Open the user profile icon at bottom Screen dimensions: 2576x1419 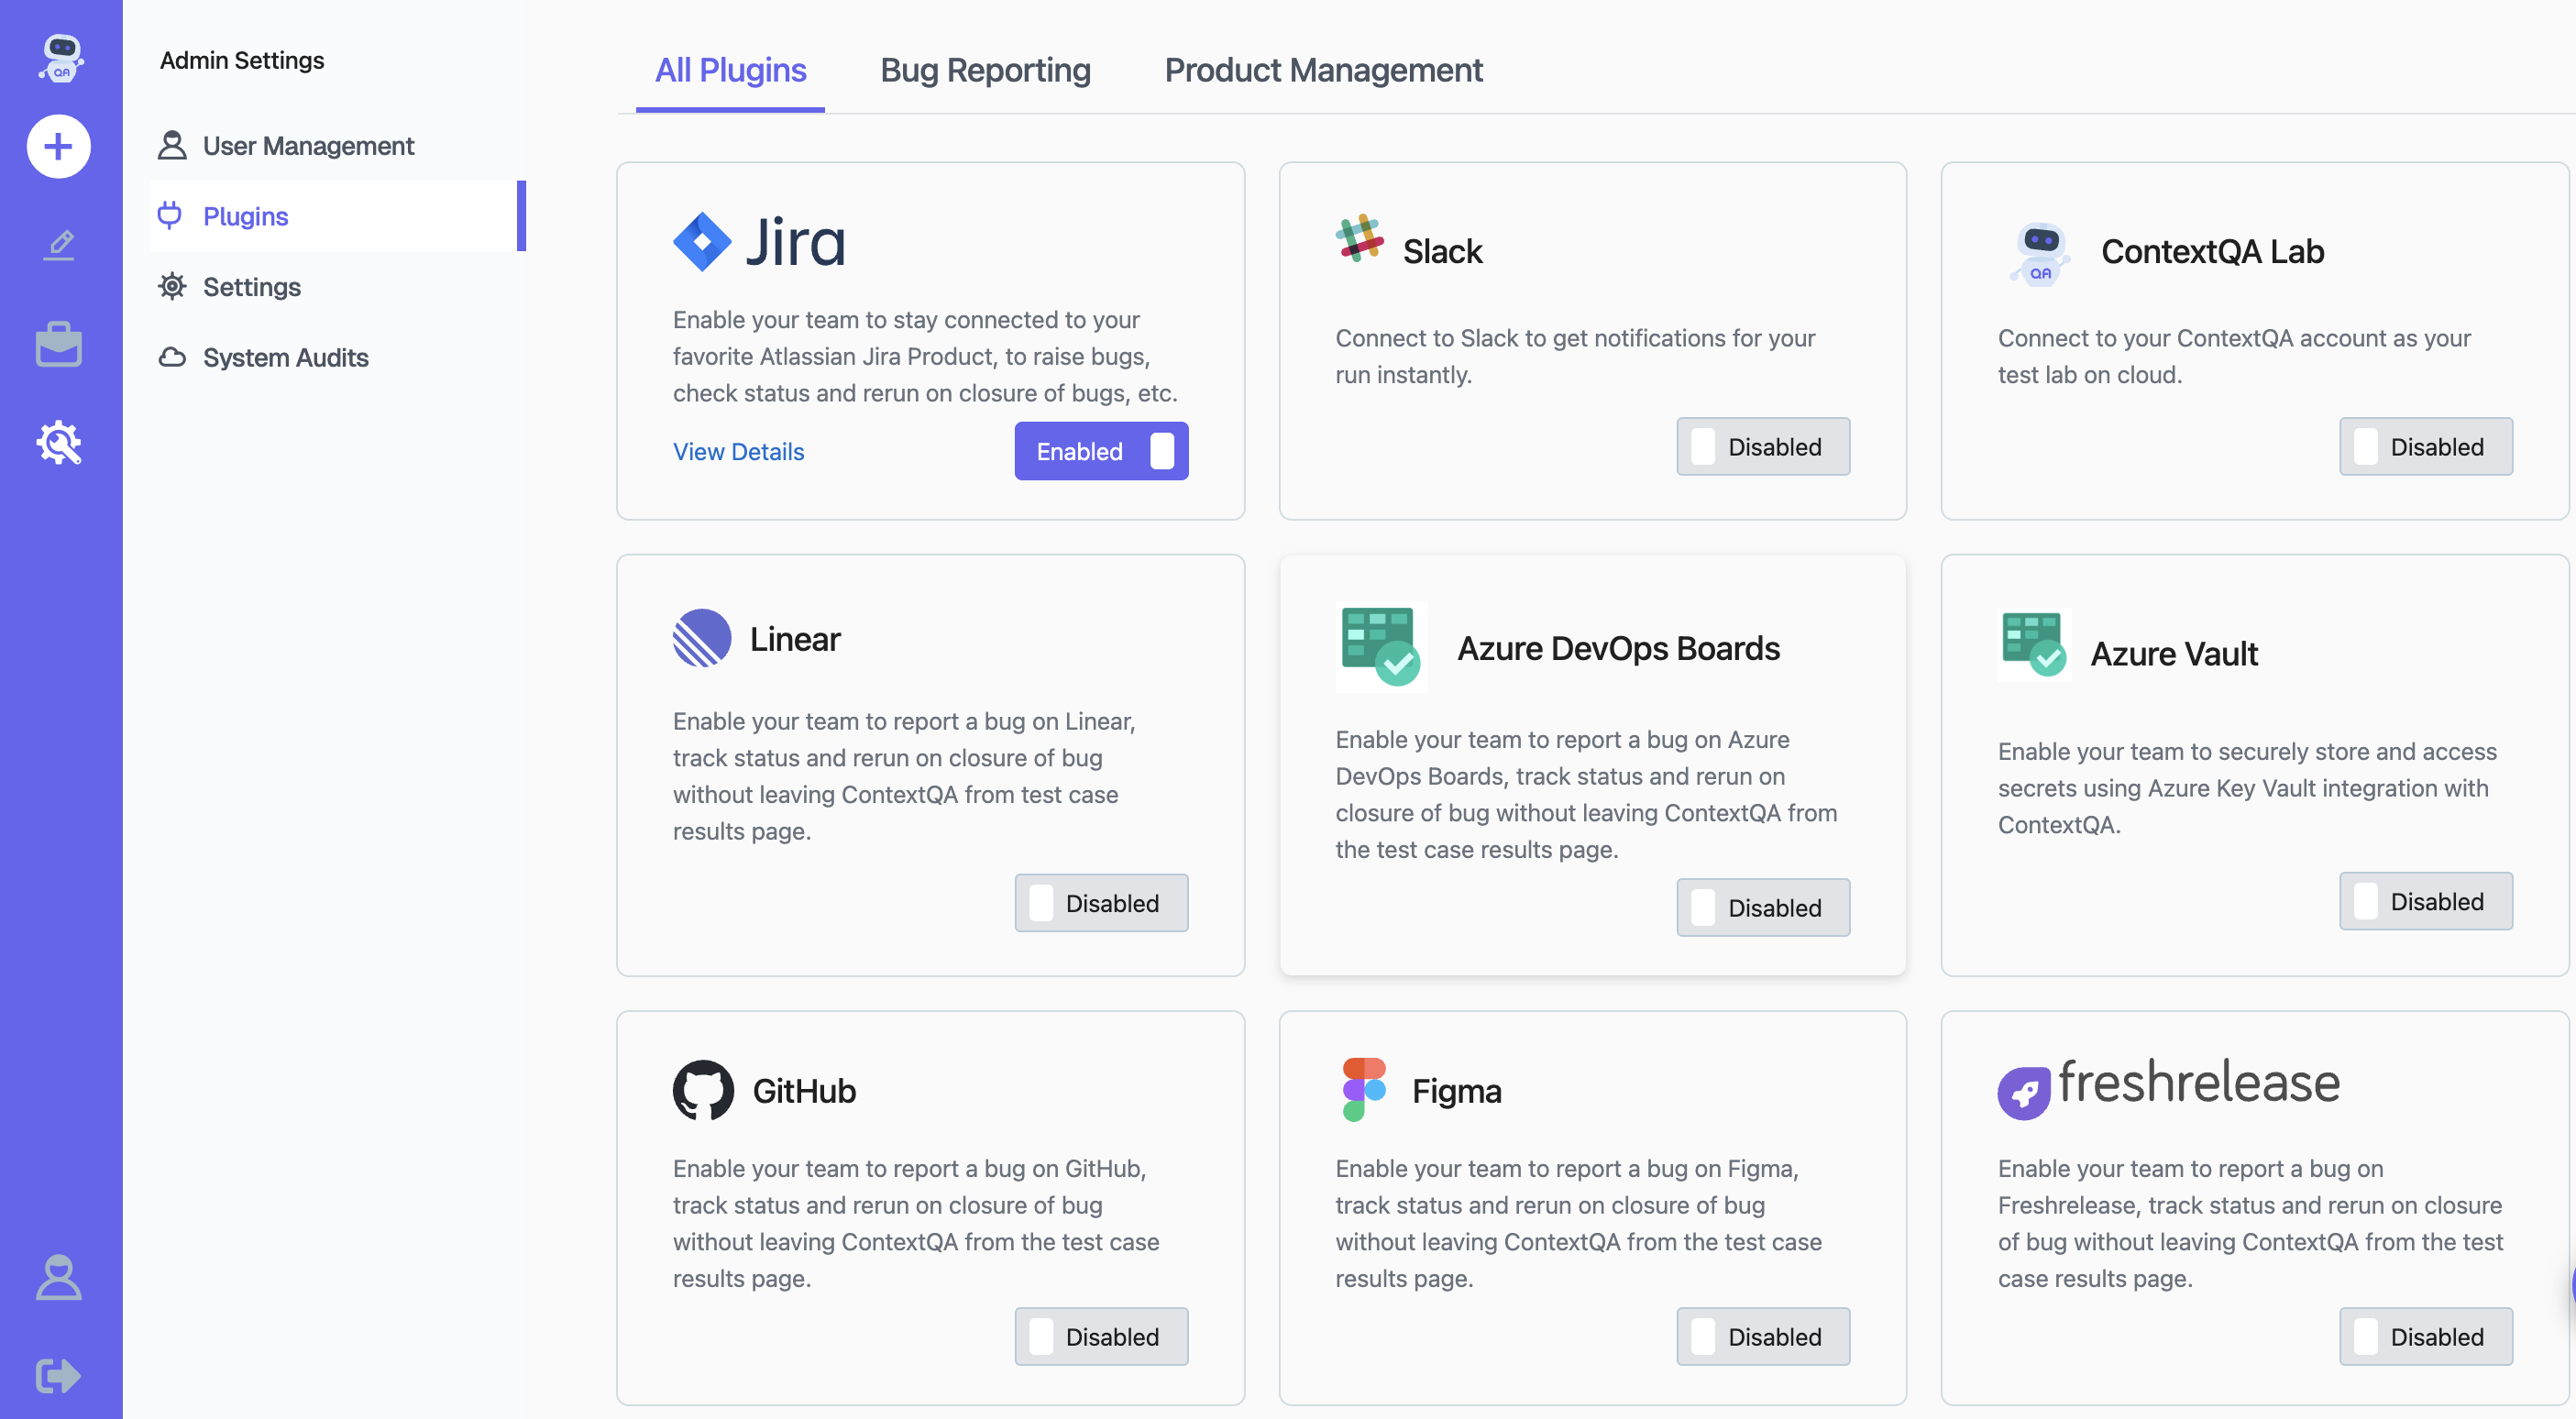[59, 1277]
